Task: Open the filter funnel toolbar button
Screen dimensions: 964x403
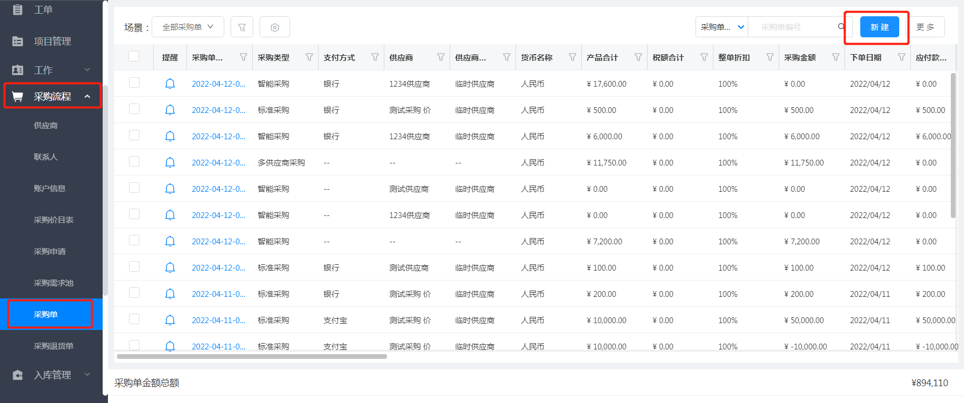Action: click(242, 27)
